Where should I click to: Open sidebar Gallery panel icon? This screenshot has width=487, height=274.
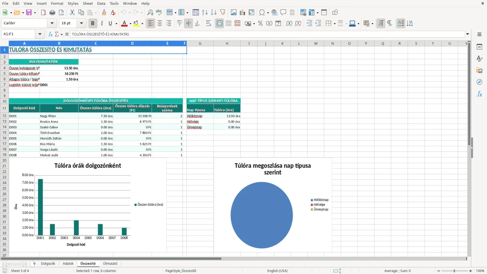click(479, 71)
